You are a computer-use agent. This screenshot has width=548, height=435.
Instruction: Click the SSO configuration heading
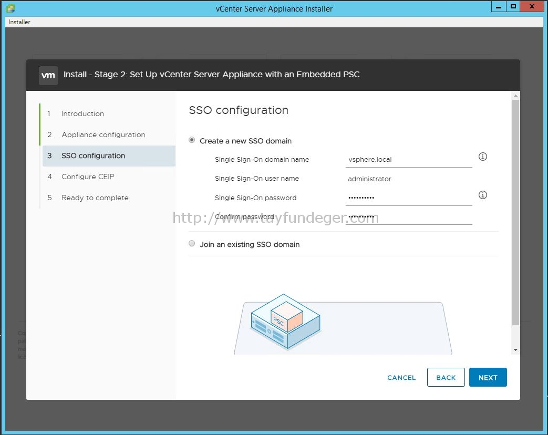tap(239, 110)
